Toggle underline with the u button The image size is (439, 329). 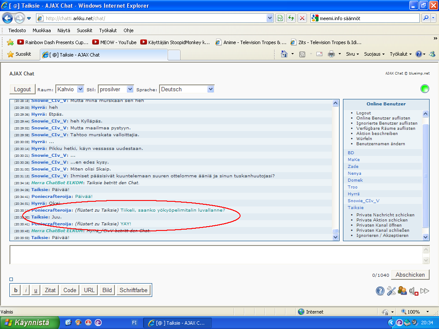pyautogui.click(x=36, y=290)
